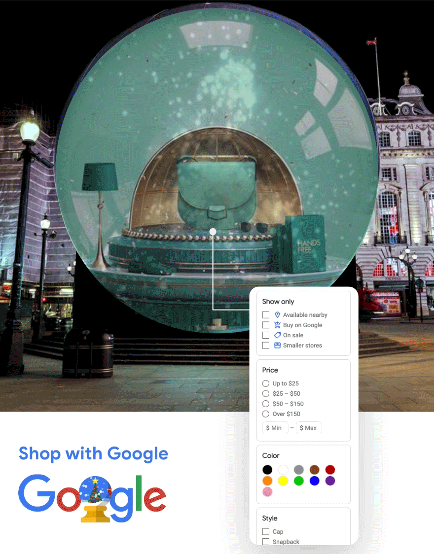Select the Up to $25 price option

point(266,383)
